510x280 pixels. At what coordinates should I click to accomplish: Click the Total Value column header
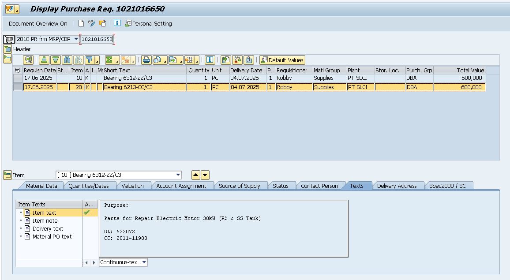click(460, 70)
